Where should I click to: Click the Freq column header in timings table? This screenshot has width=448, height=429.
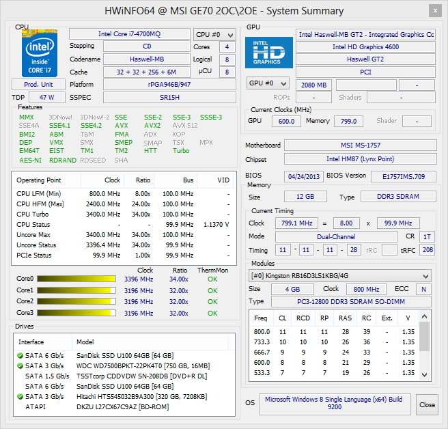(261, 318)
